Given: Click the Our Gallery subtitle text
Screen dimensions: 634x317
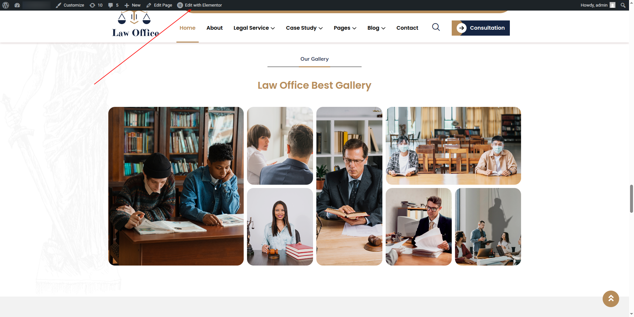Looking at the screenshot, I should pos(314,59).
